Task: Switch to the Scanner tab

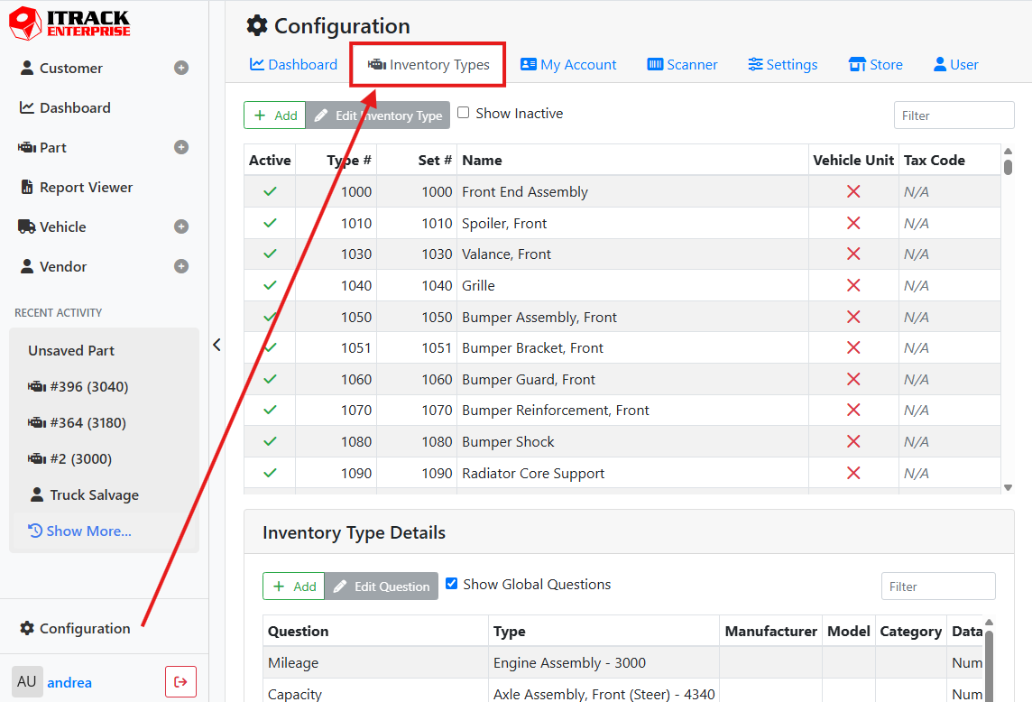Action: (x=682, y=64)
